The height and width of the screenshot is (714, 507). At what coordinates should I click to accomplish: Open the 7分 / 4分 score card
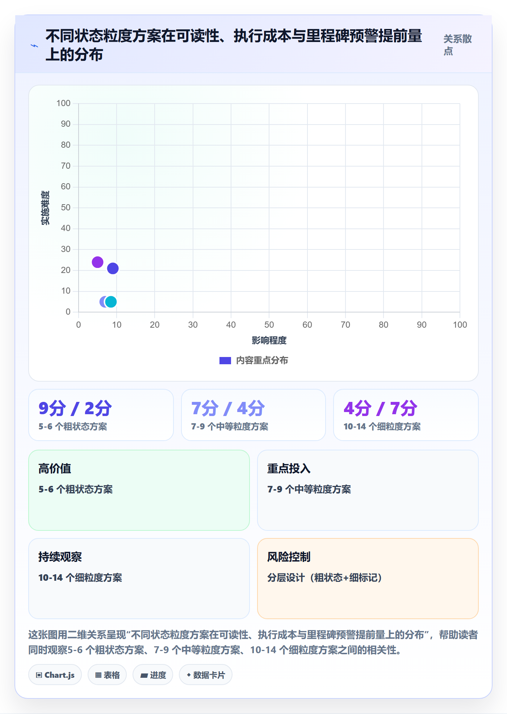pos(253,415)
